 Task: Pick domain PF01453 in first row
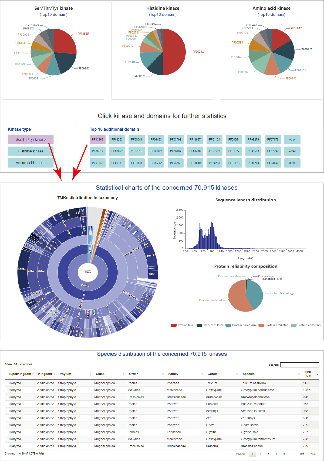click(156, 139)
